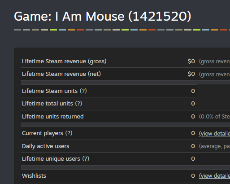Click the Wishlists label
The height and width of the screenshot is (184, 230).
pos(34,176)
